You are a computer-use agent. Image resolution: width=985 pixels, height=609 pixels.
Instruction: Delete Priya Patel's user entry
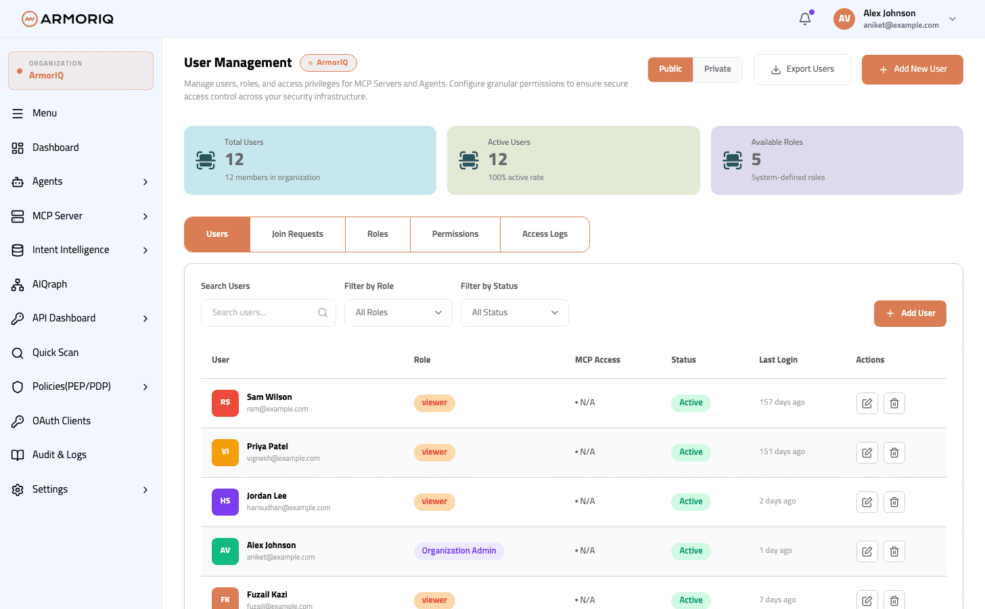(894, 453)
